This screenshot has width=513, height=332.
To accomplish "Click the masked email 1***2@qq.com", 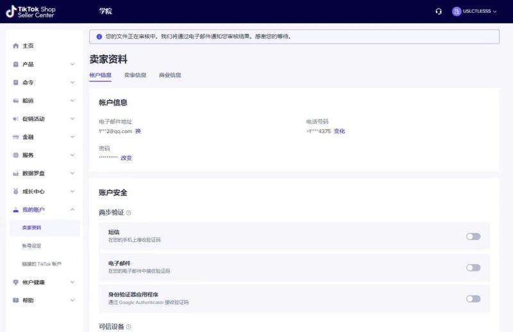I will (x=115, y=131).
